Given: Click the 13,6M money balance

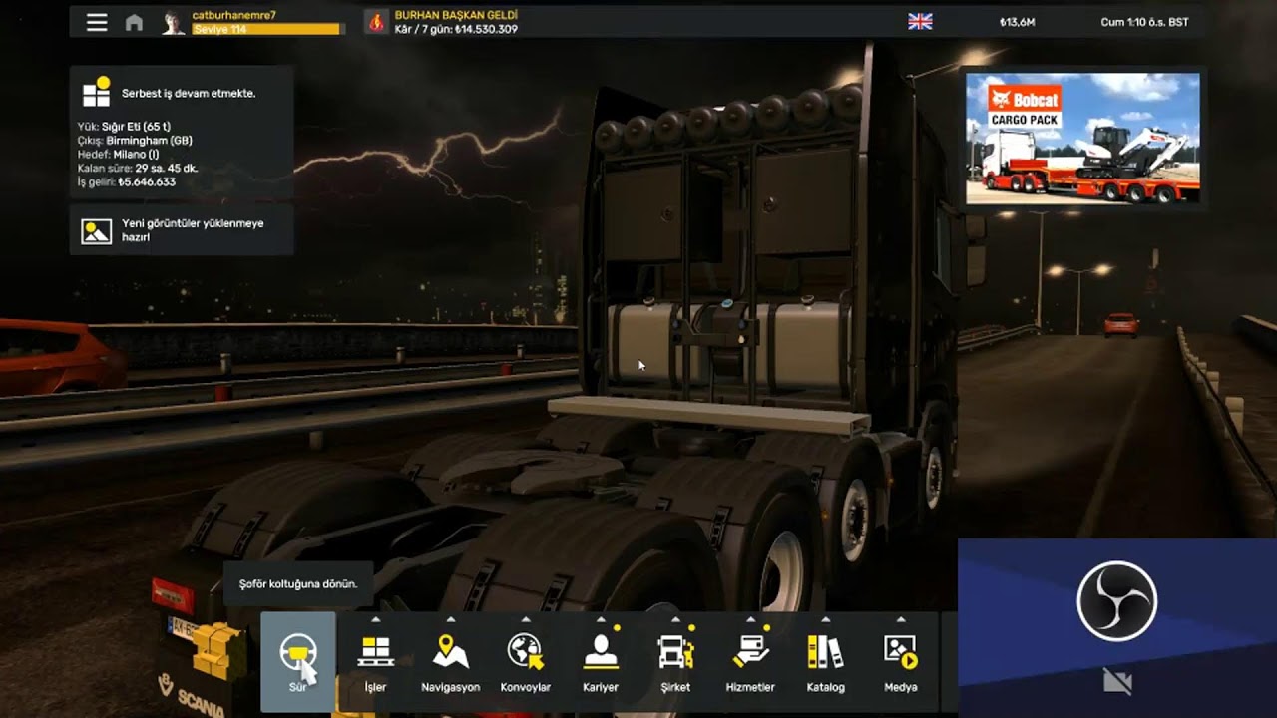Looking at the screenshot, I should pyautogui.click(x=1017, y=22).
